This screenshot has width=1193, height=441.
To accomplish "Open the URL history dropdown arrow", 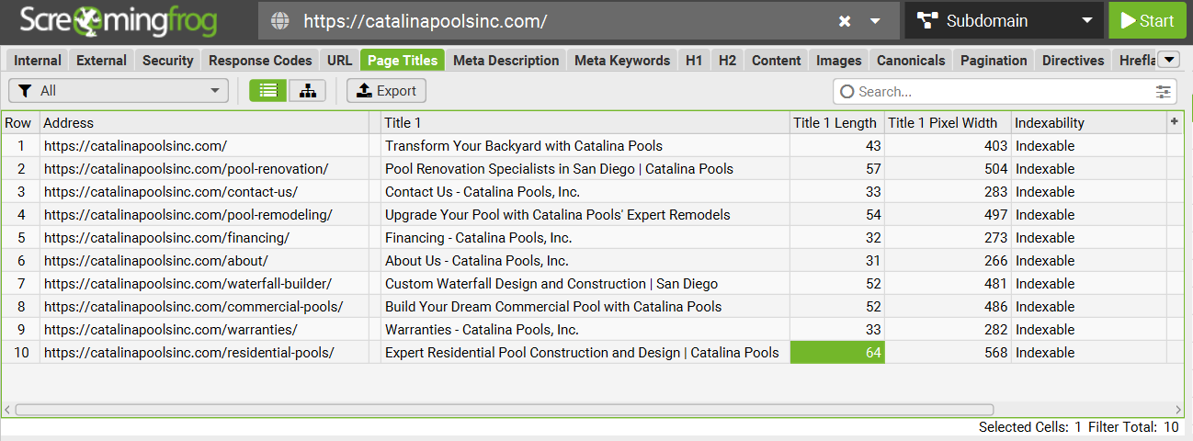I will click(x=876, y=21).
